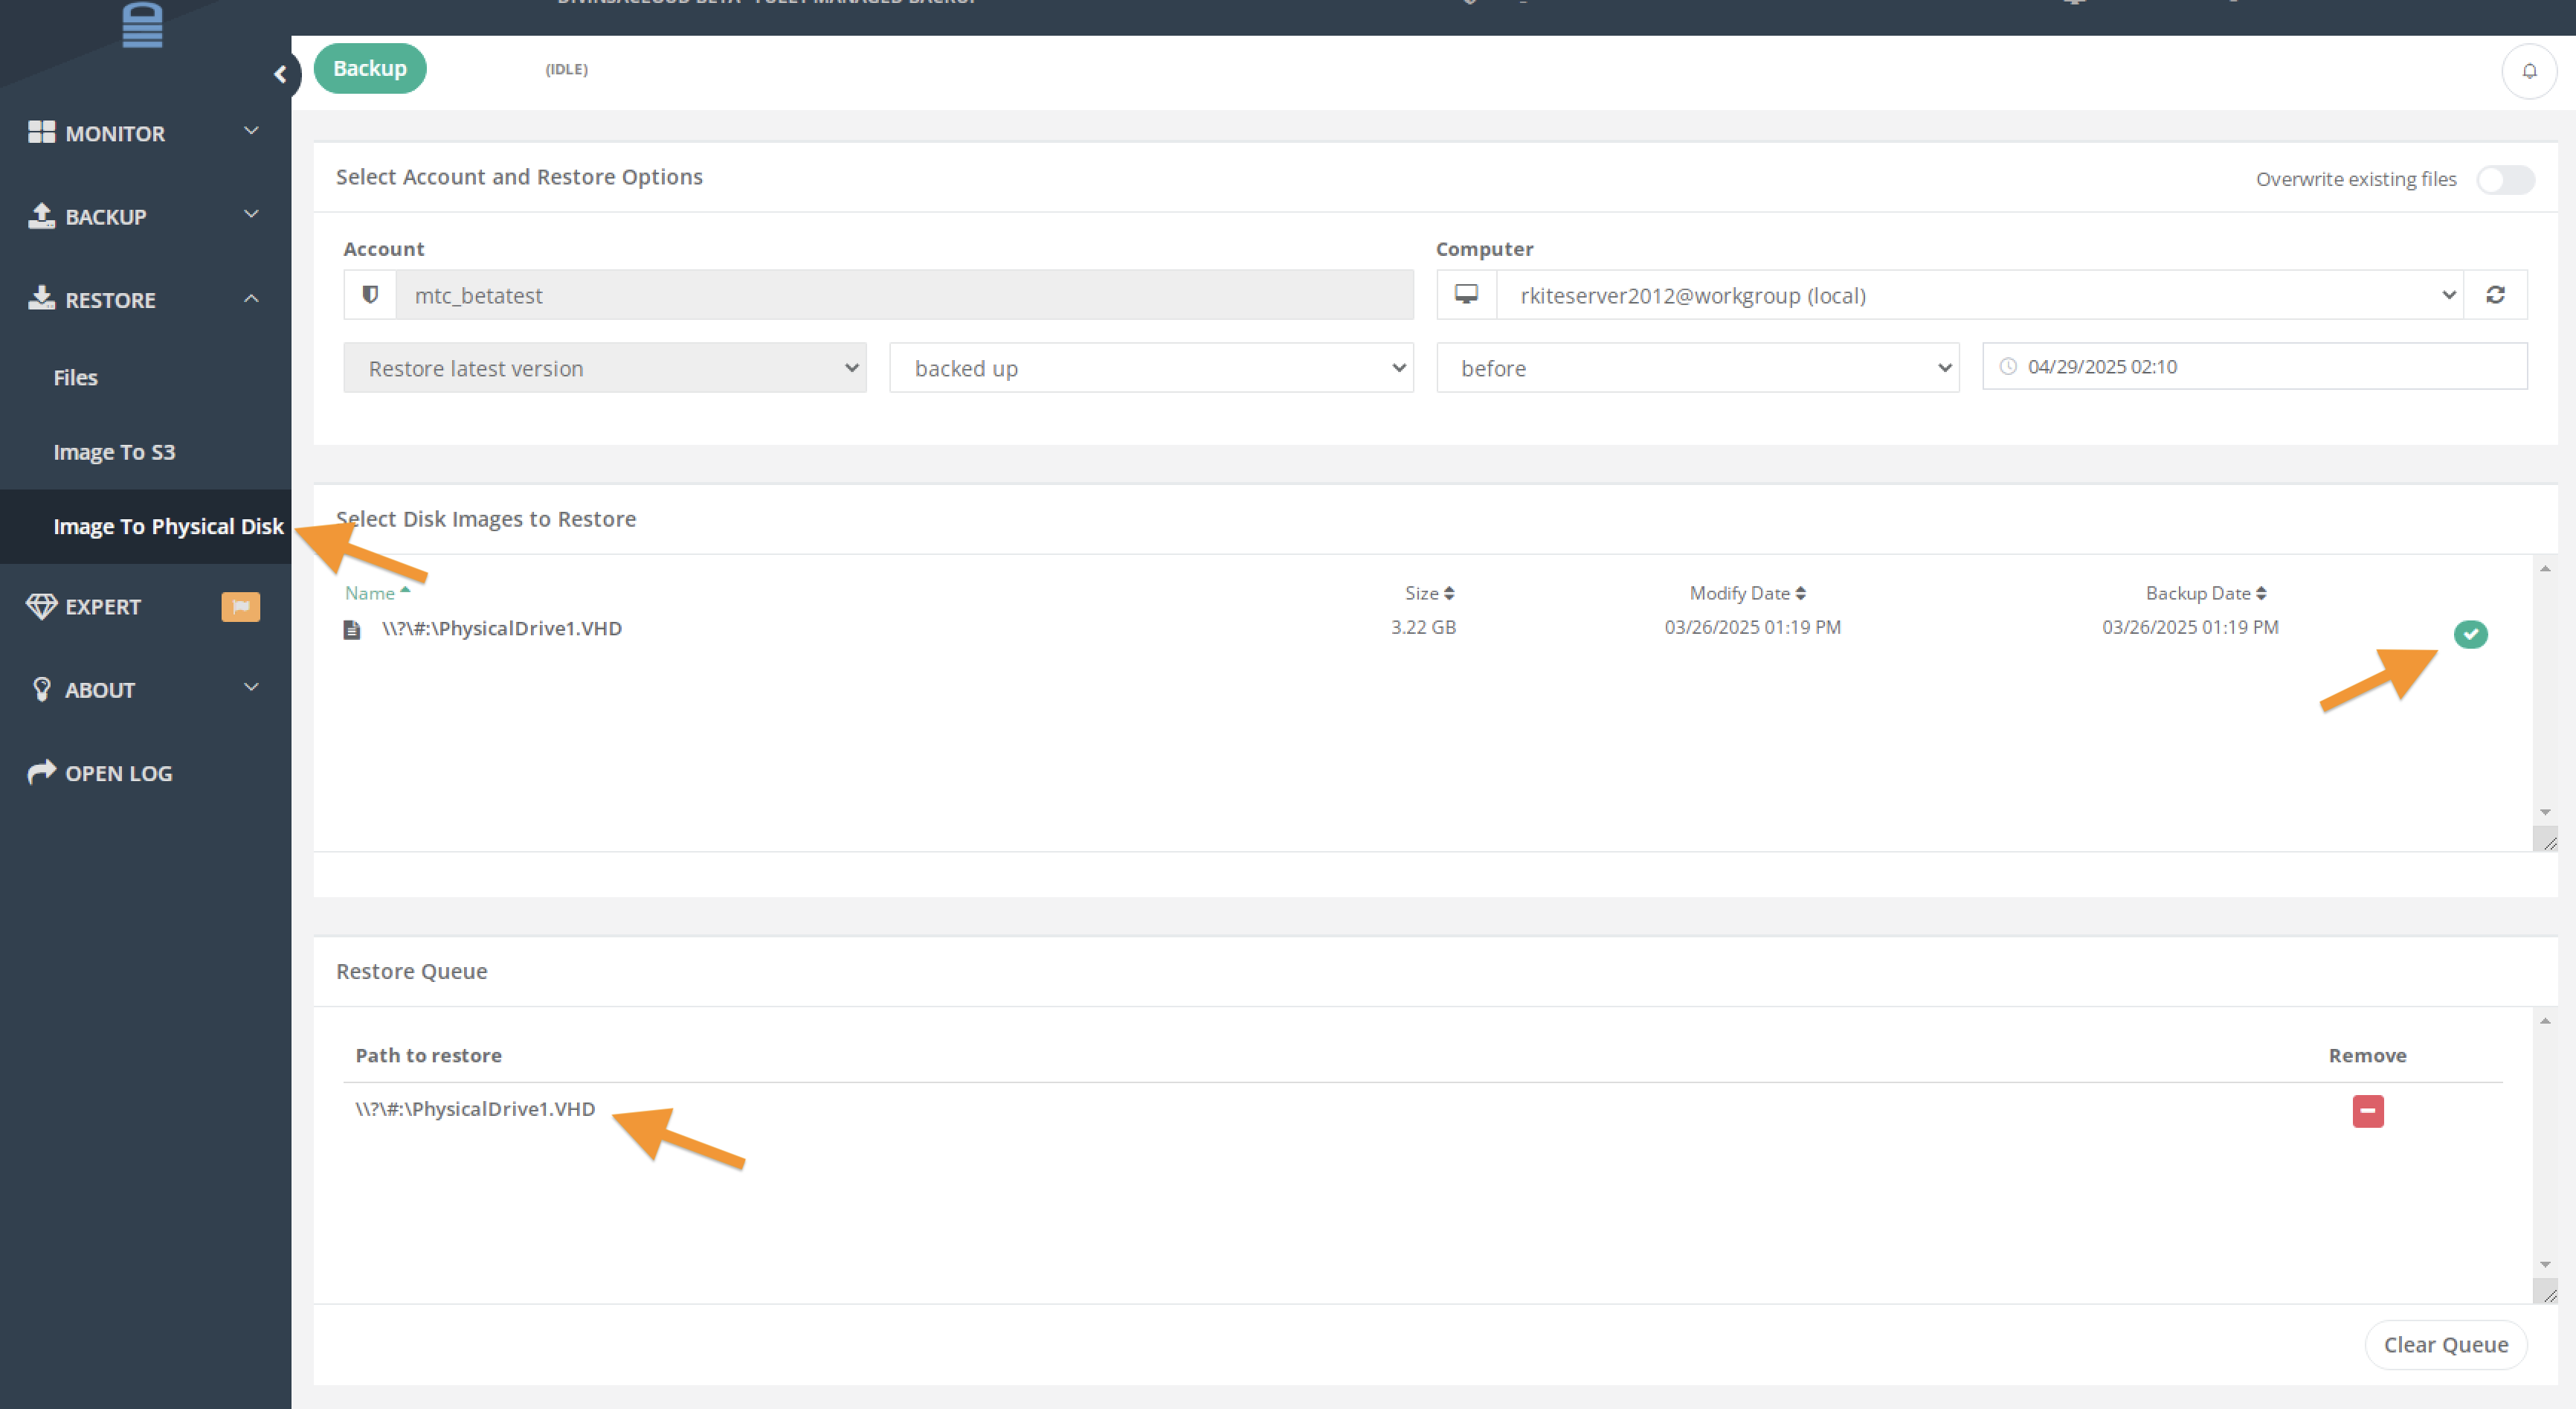Click the queued PhysicalDrive1.VHD path
The image size is (2576, 1409).
[x=475, y=1108]
